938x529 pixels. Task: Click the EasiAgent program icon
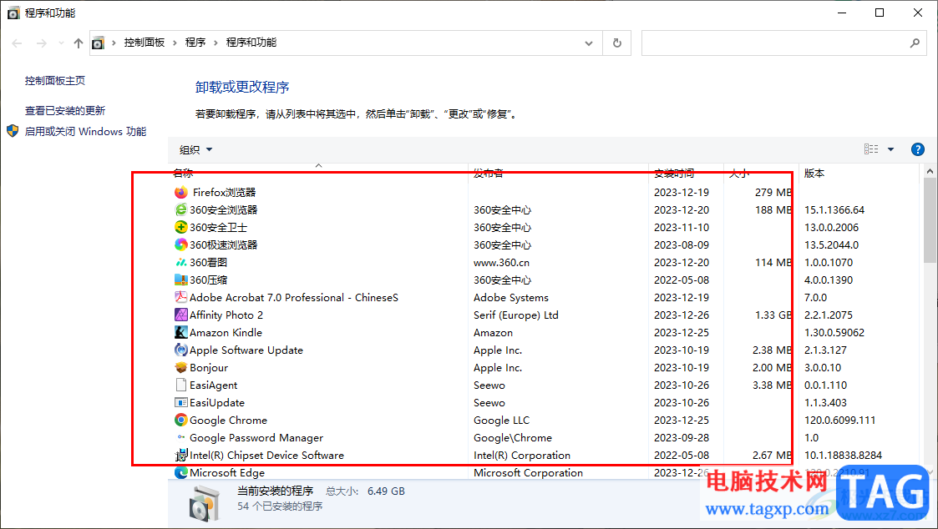(180, 385)
